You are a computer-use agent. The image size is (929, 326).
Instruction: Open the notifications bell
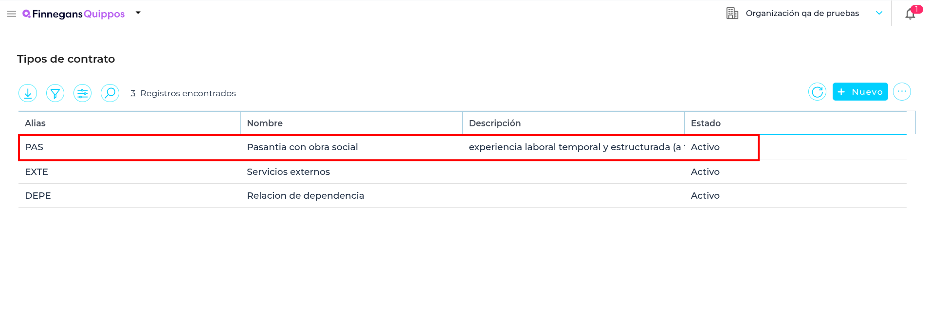point(910,14)
